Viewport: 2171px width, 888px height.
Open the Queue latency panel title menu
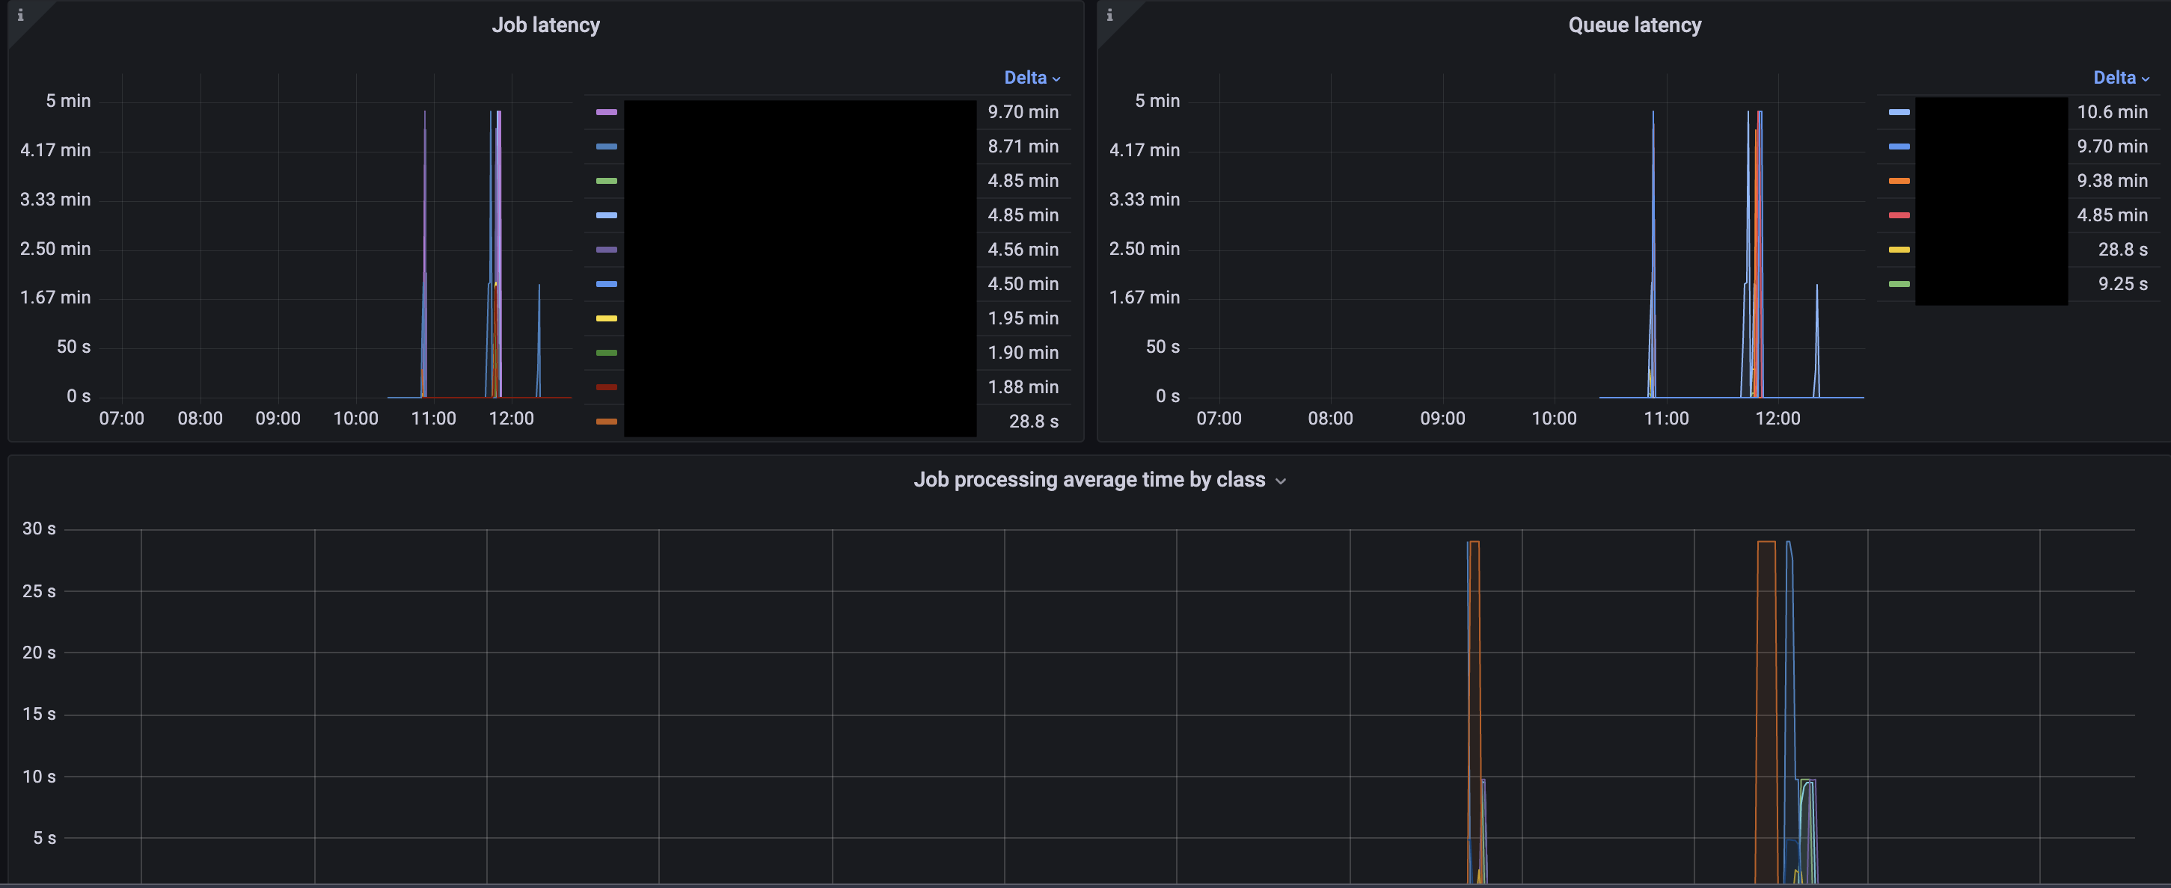click(x=1634, y=25)
